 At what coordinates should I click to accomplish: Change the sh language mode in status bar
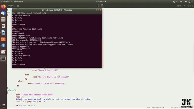(x=148, y=107)
